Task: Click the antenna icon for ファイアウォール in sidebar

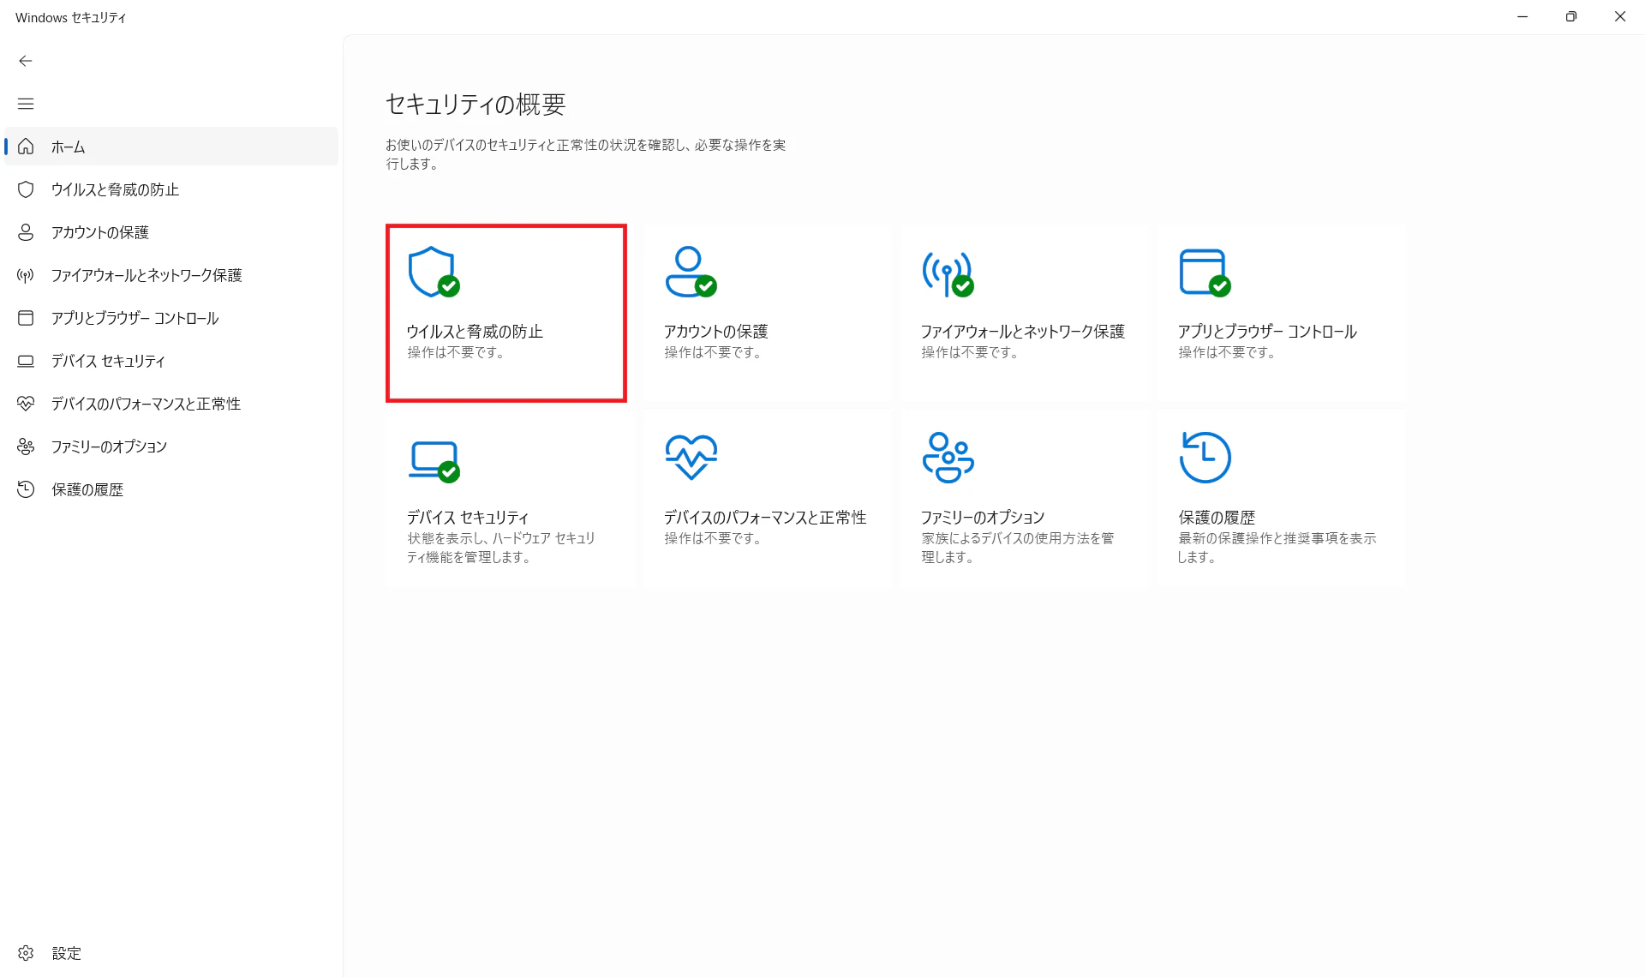Action: [x=26, y=275]
